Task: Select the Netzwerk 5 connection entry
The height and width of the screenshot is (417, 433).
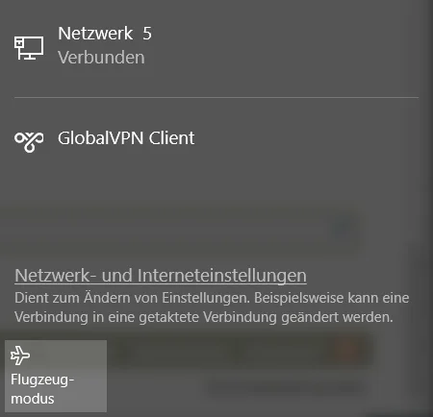Action: 216,45
